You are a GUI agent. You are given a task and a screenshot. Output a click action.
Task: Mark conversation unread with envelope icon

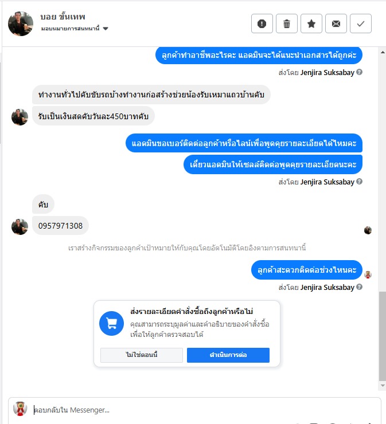click(x=336, y=23)
